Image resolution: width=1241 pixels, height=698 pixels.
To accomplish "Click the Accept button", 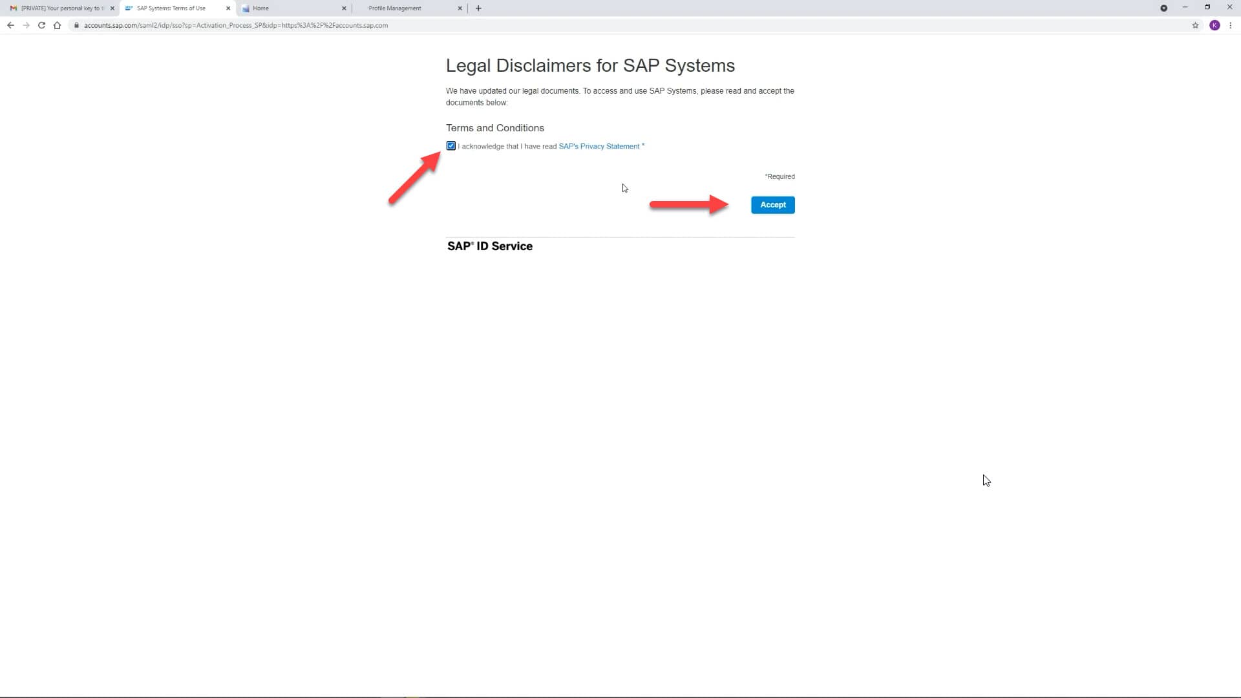I will pos(772,205).
